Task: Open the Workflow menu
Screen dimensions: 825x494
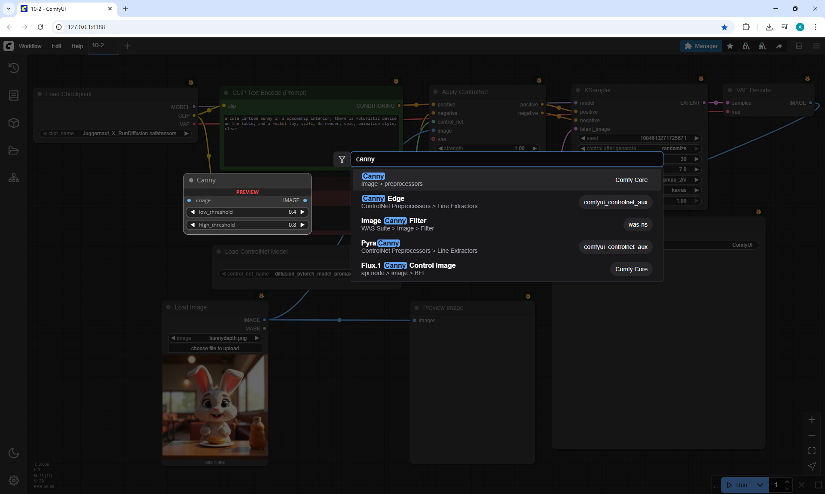Action: [30, 46]
